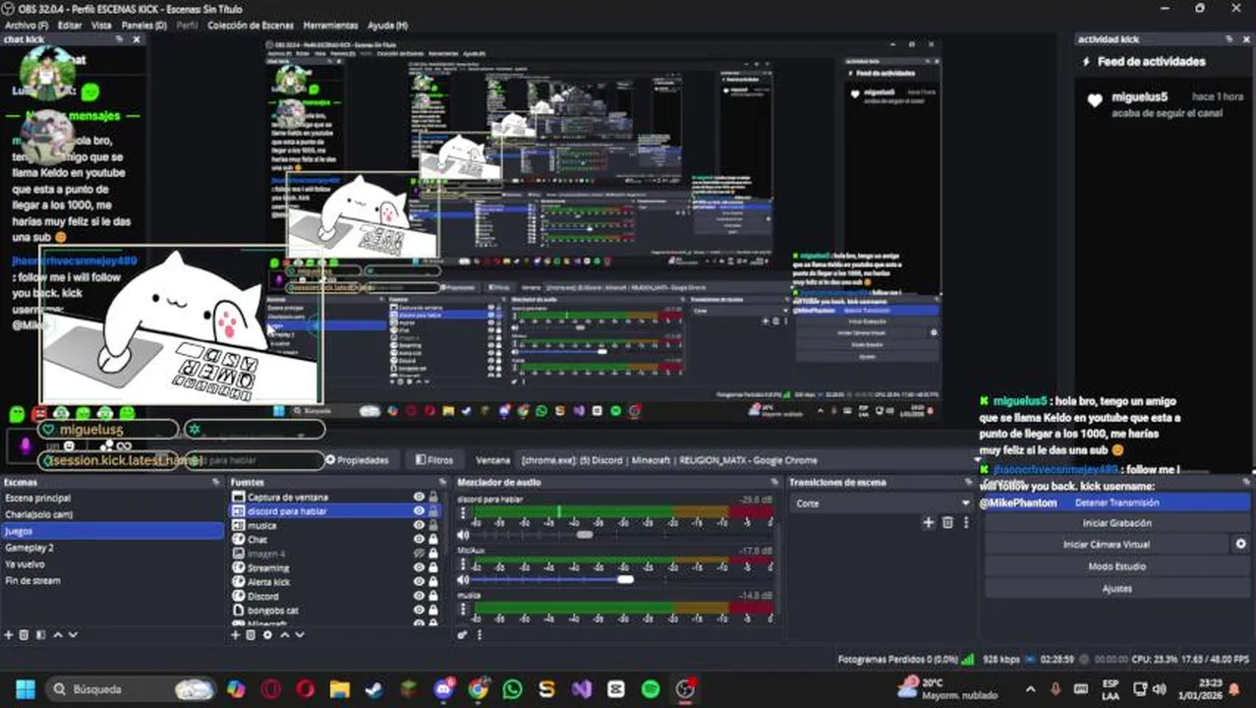Move the selected scene up
The height and width of the screenshot is (708, 1256).
pos(57,635)
